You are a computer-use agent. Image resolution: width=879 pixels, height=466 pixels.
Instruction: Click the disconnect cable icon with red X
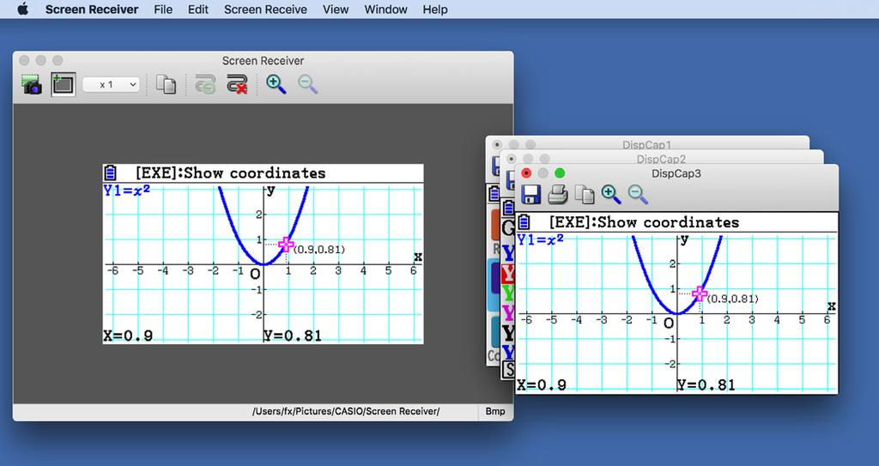point(237,85)
